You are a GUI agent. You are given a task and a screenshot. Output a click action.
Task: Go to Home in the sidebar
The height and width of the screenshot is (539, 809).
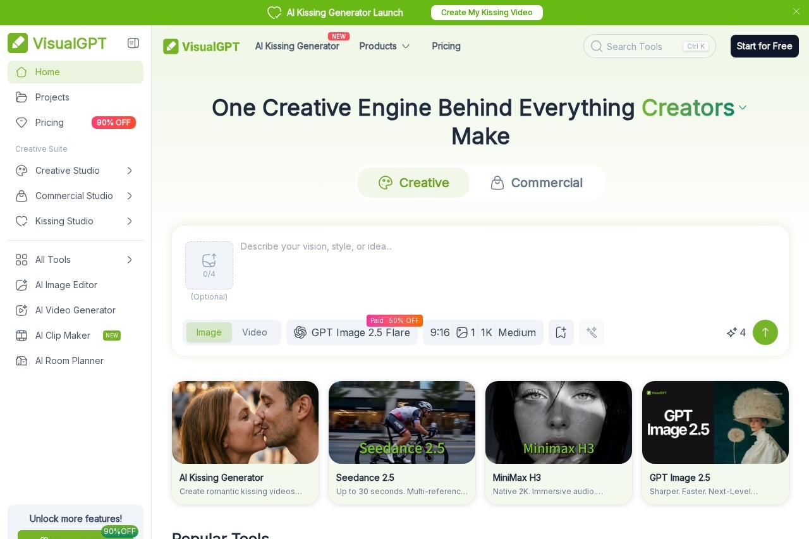[x=75, y=72]
